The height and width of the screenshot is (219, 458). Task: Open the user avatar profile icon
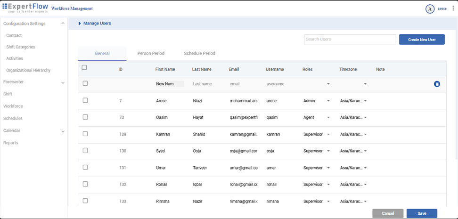coord(430,9)
